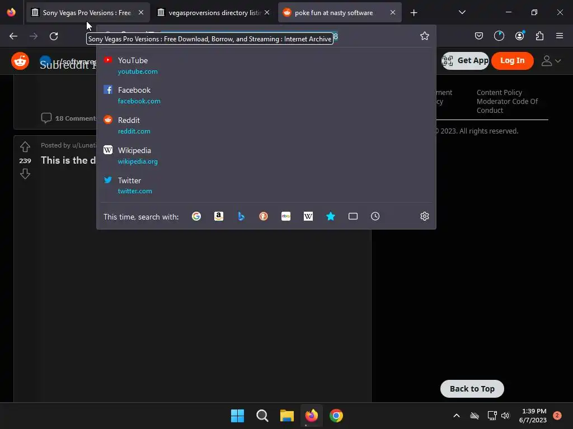The image size is (573, 429).
Task: Click the Reddit logo in header
Action: pos(20,60)
